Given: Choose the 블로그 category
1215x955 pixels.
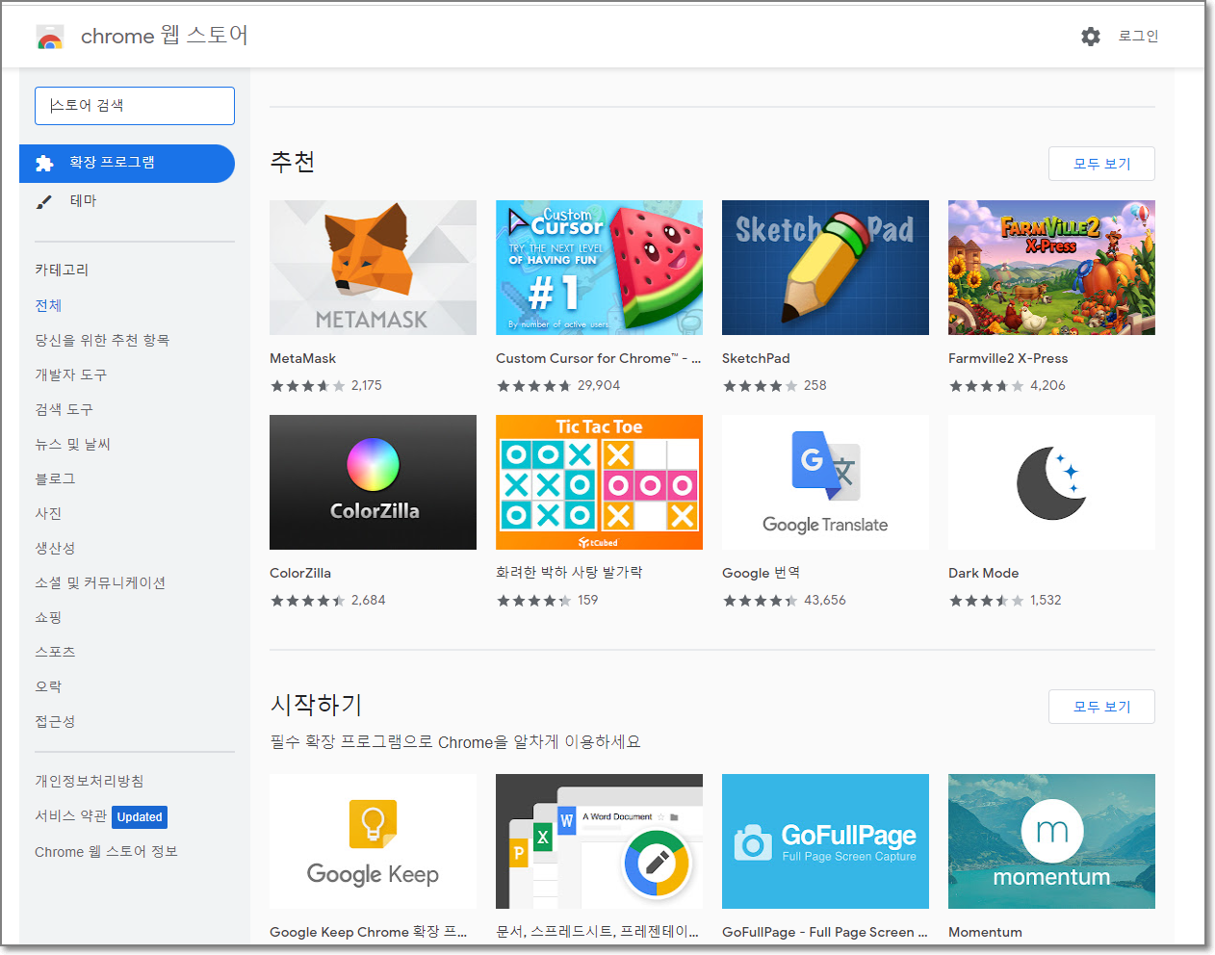Looking at the screenshot, I should pos(55,478).
